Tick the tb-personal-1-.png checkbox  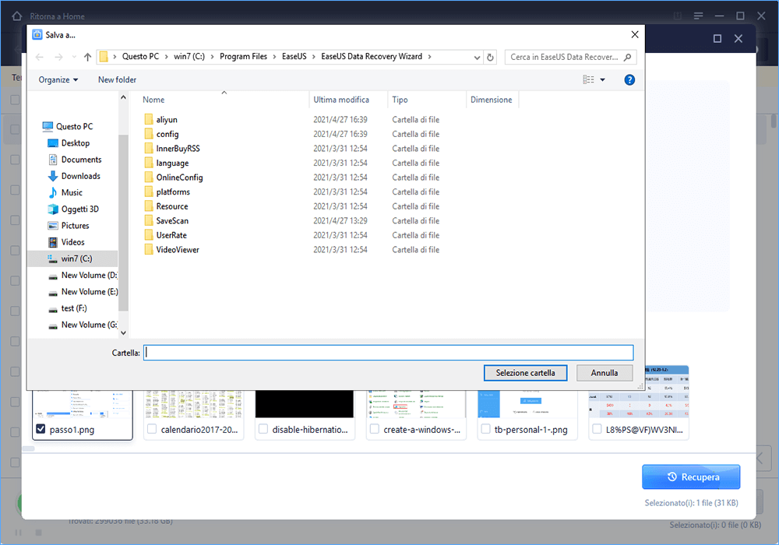click(486, 430)
